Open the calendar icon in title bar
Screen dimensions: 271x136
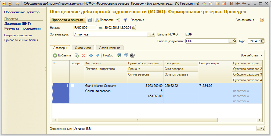click(223, 4)
